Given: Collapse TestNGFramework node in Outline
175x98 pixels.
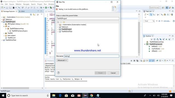Looking at the screenshot, I should (145, 44).
